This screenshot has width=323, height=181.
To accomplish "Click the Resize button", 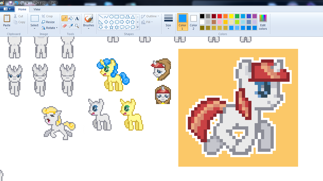I will pos(48,22).
